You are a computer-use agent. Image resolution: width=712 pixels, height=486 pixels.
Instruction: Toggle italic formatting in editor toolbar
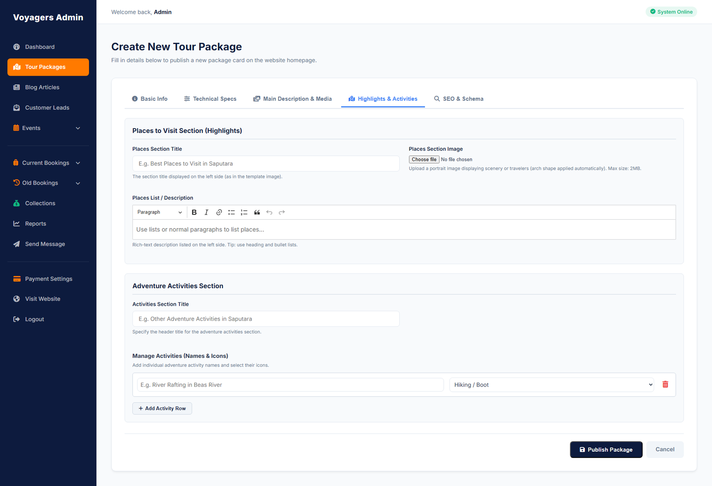[x=206, y=213]
